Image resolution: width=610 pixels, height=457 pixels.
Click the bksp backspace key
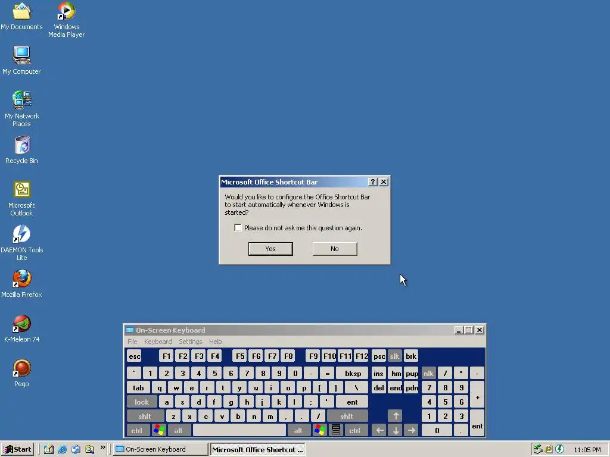click(353, 373)
